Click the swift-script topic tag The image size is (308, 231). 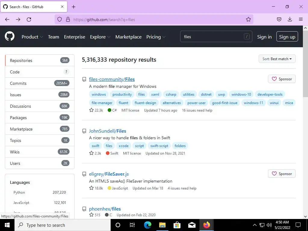(159, 146)
